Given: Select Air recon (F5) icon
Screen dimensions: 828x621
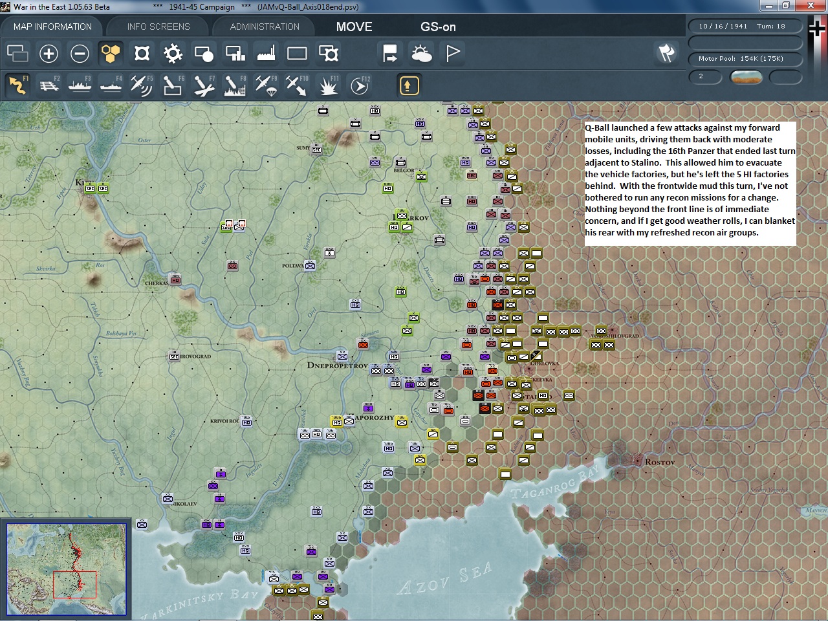Looking at the screenshot, I should coord(142,85).
